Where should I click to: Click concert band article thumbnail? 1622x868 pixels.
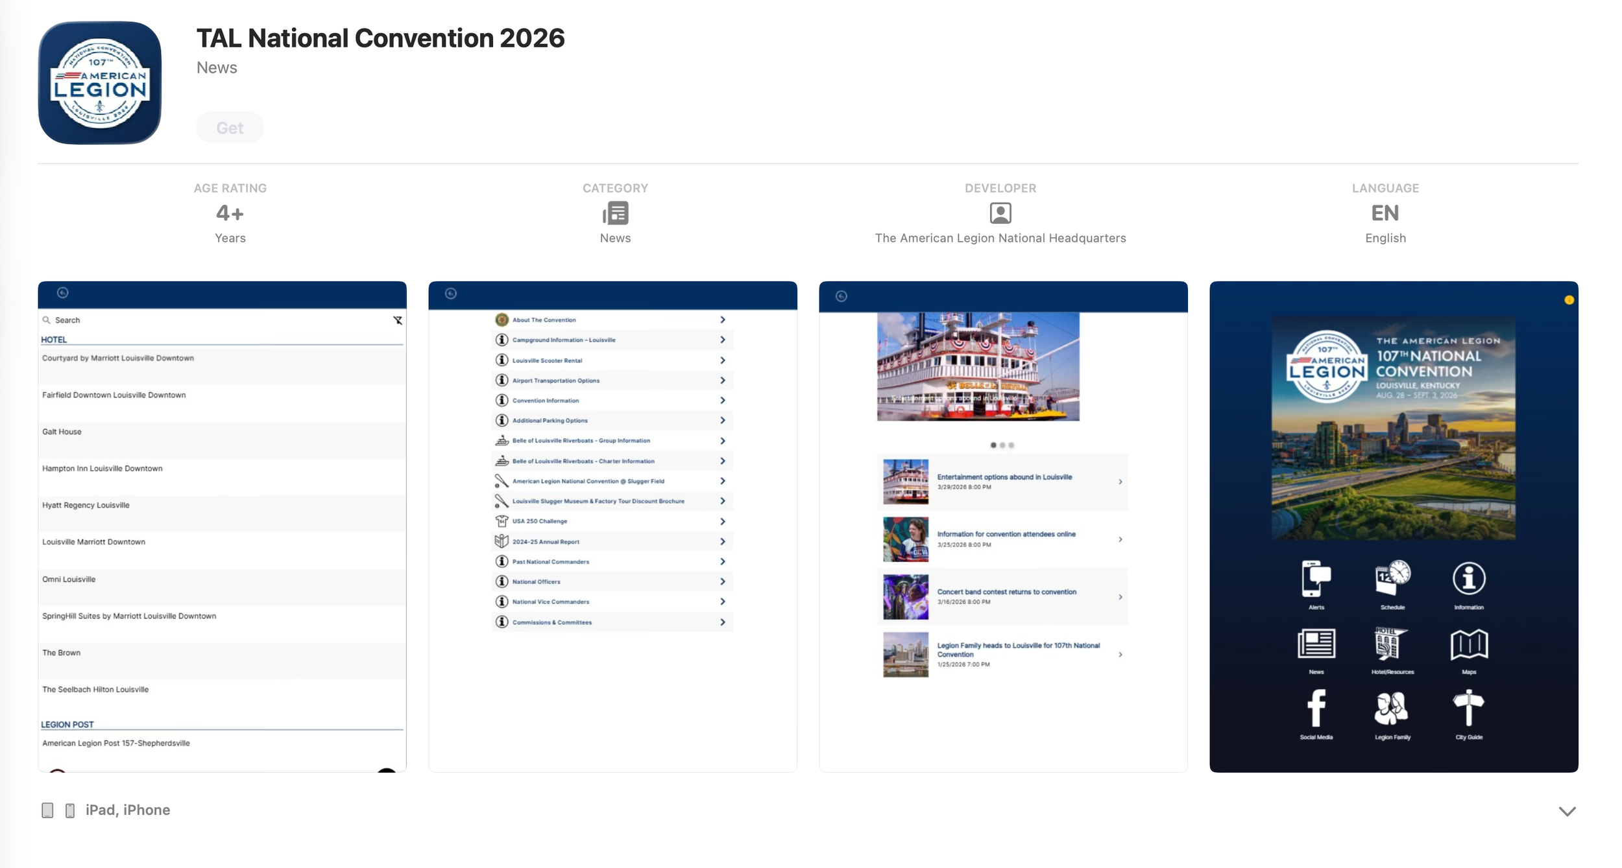click(906, 597)
